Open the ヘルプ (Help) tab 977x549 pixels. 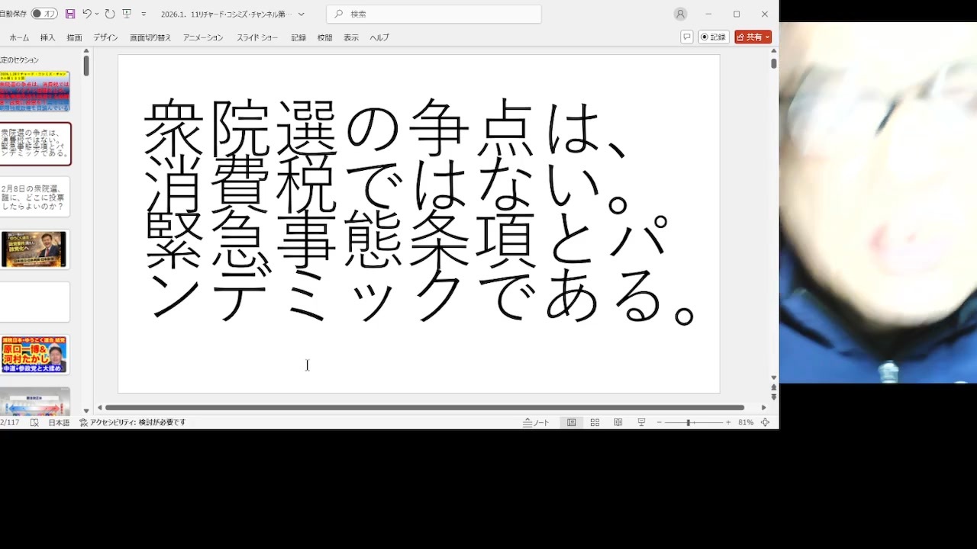379,37
